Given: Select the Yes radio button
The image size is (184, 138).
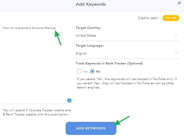Looking at the screenshot, I should 79,71.
